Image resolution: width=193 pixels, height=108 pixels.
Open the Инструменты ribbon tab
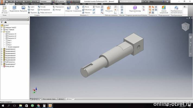[36, 4]
